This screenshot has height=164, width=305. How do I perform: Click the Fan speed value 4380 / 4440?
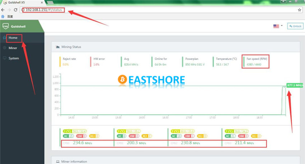pyautogui.click(x=254, y=64)
